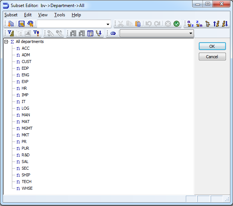Click the Paste clipboard icon
Viewport: 233px width, 206px height.
coord(138,24)
